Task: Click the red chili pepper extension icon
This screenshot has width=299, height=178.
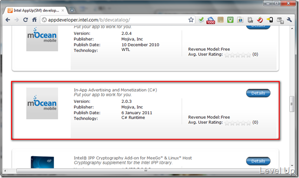Action: click(260, 20)
